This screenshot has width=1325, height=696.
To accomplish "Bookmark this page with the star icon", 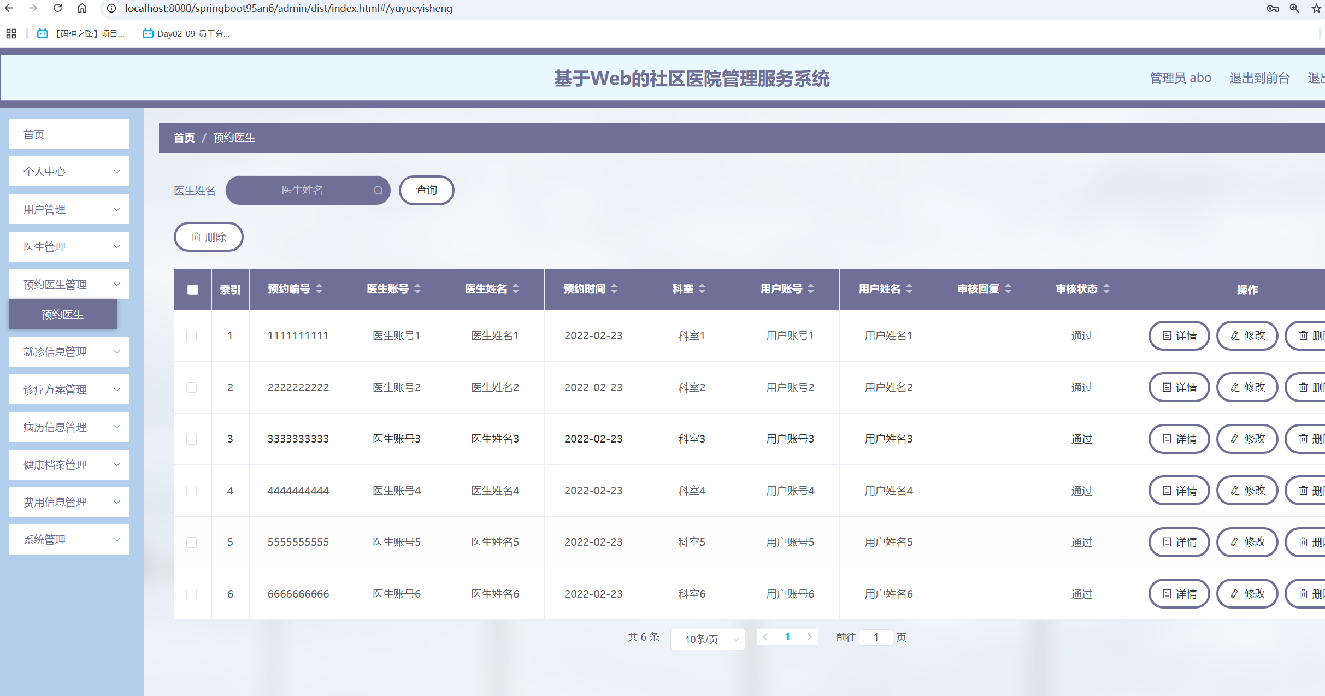I will (1316, 8).
